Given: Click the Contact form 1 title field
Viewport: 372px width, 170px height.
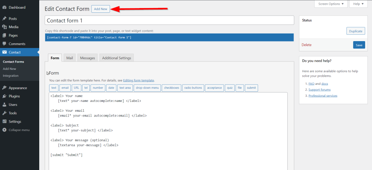Looking at the screenshot, I should coord(169,20).
